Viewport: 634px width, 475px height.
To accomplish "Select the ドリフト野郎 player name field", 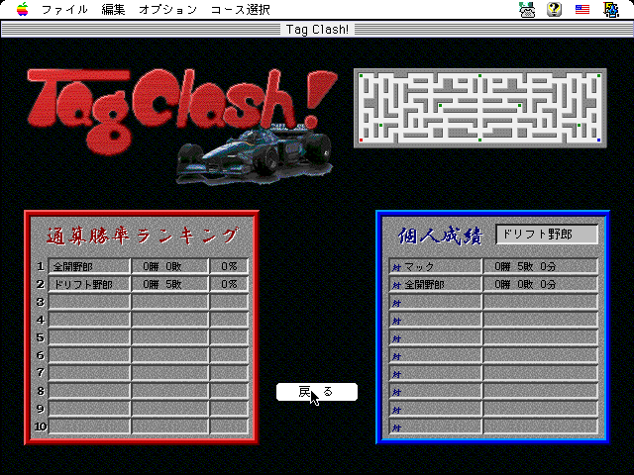I will tap(547, 235).
